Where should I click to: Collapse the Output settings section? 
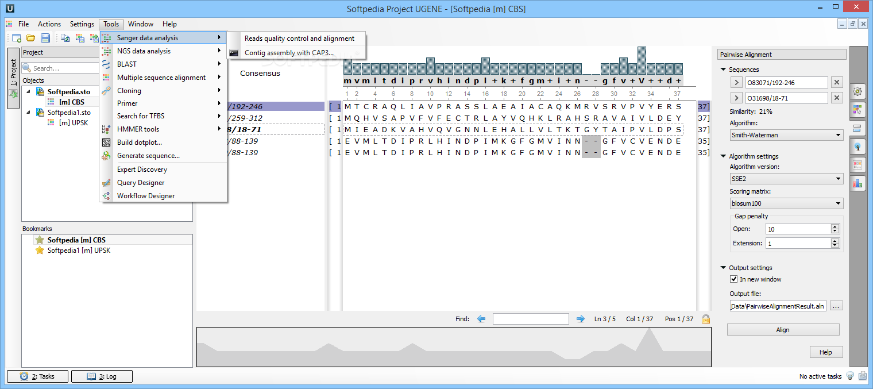[723, 268]
